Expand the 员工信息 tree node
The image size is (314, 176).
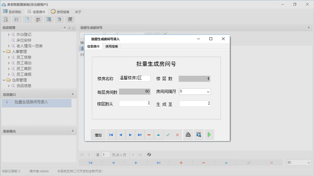8,57
